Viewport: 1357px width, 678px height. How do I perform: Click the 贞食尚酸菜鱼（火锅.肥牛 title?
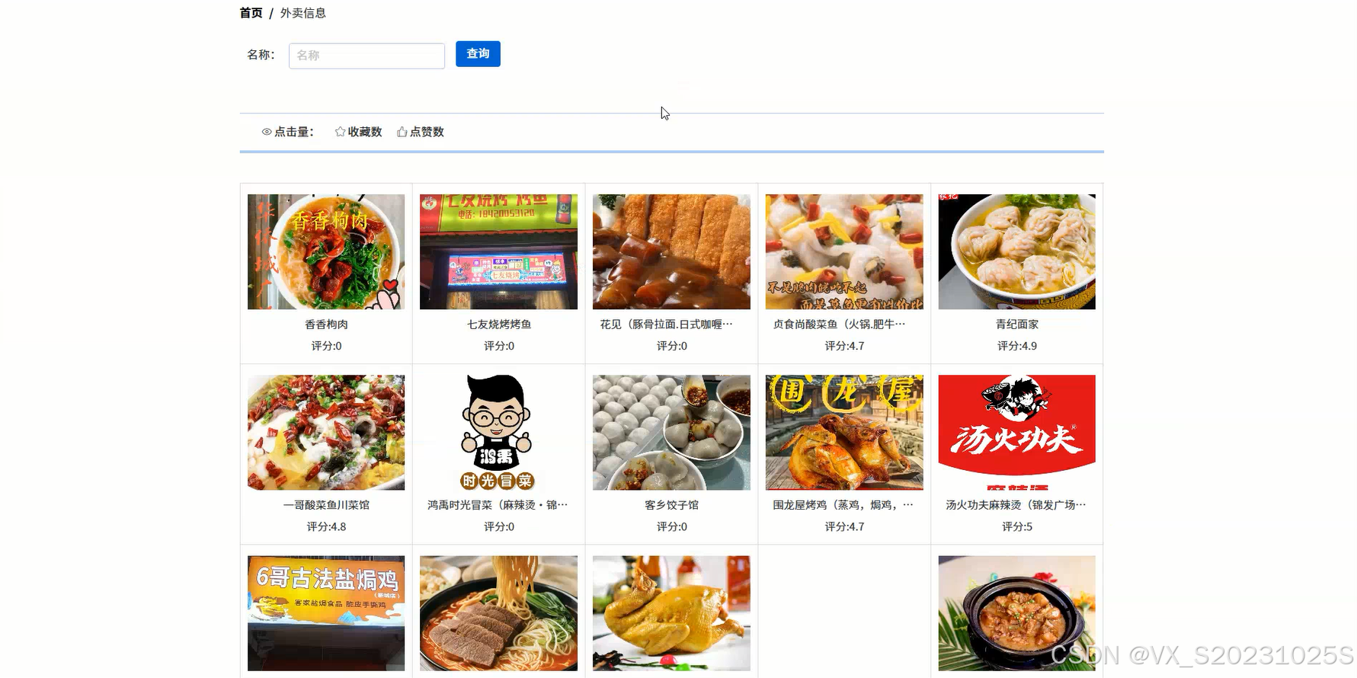click(840, 325)
